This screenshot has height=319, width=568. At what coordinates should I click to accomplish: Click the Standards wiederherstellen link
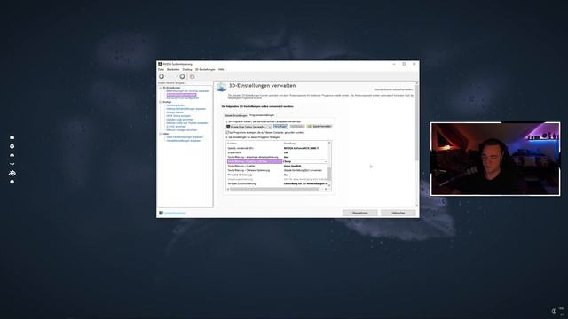(393, 89)
